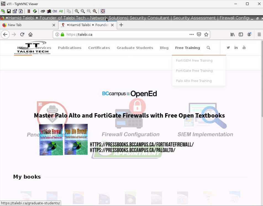Screen dimensions: 263x206
Task: Bookmark this page with the star icon
Action: click(x=206, y=34)
